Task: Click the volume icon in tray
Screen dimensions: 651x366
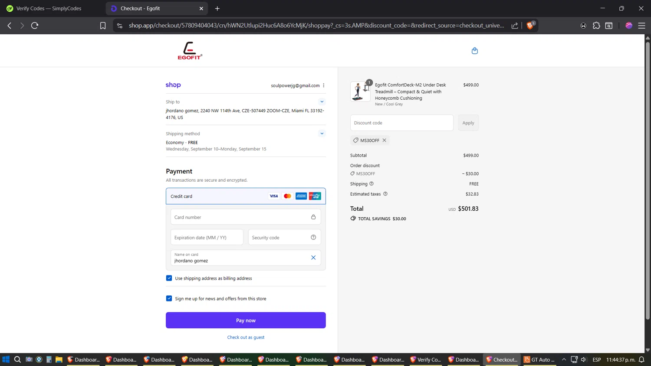Action: [x=584, y=359]
